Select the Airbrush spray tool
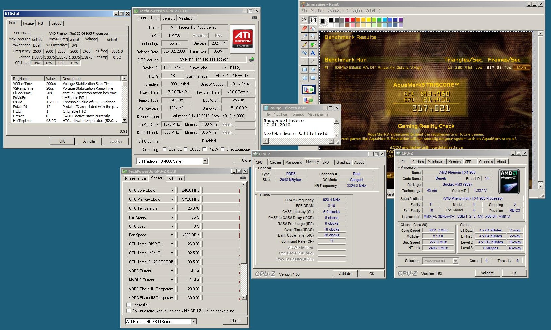Screen dimensions: 551x330 click(305, 53)
